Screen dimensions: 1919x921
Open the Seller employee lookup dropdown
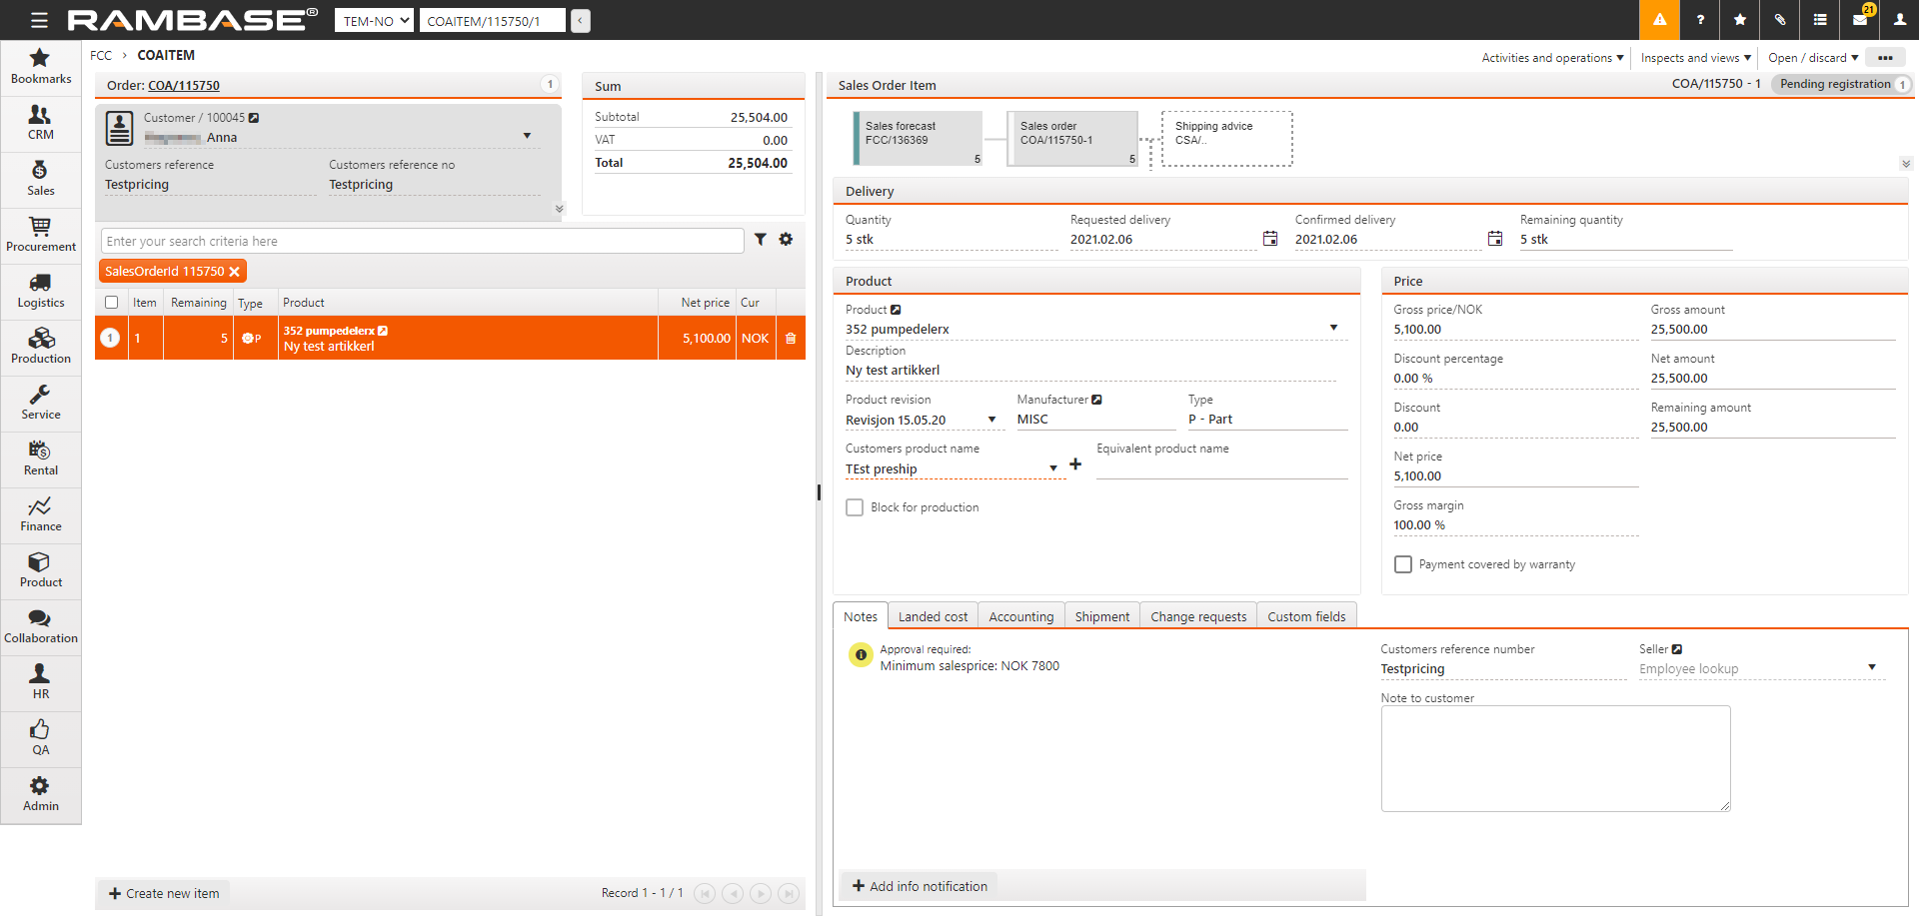(1871, 668)
